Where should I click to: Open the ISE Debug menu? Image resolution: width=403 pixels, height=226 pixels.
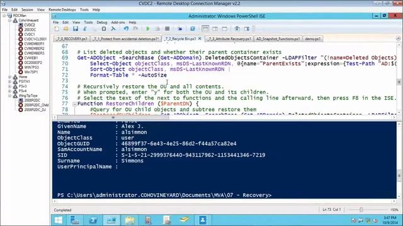[x=102, y=23]
